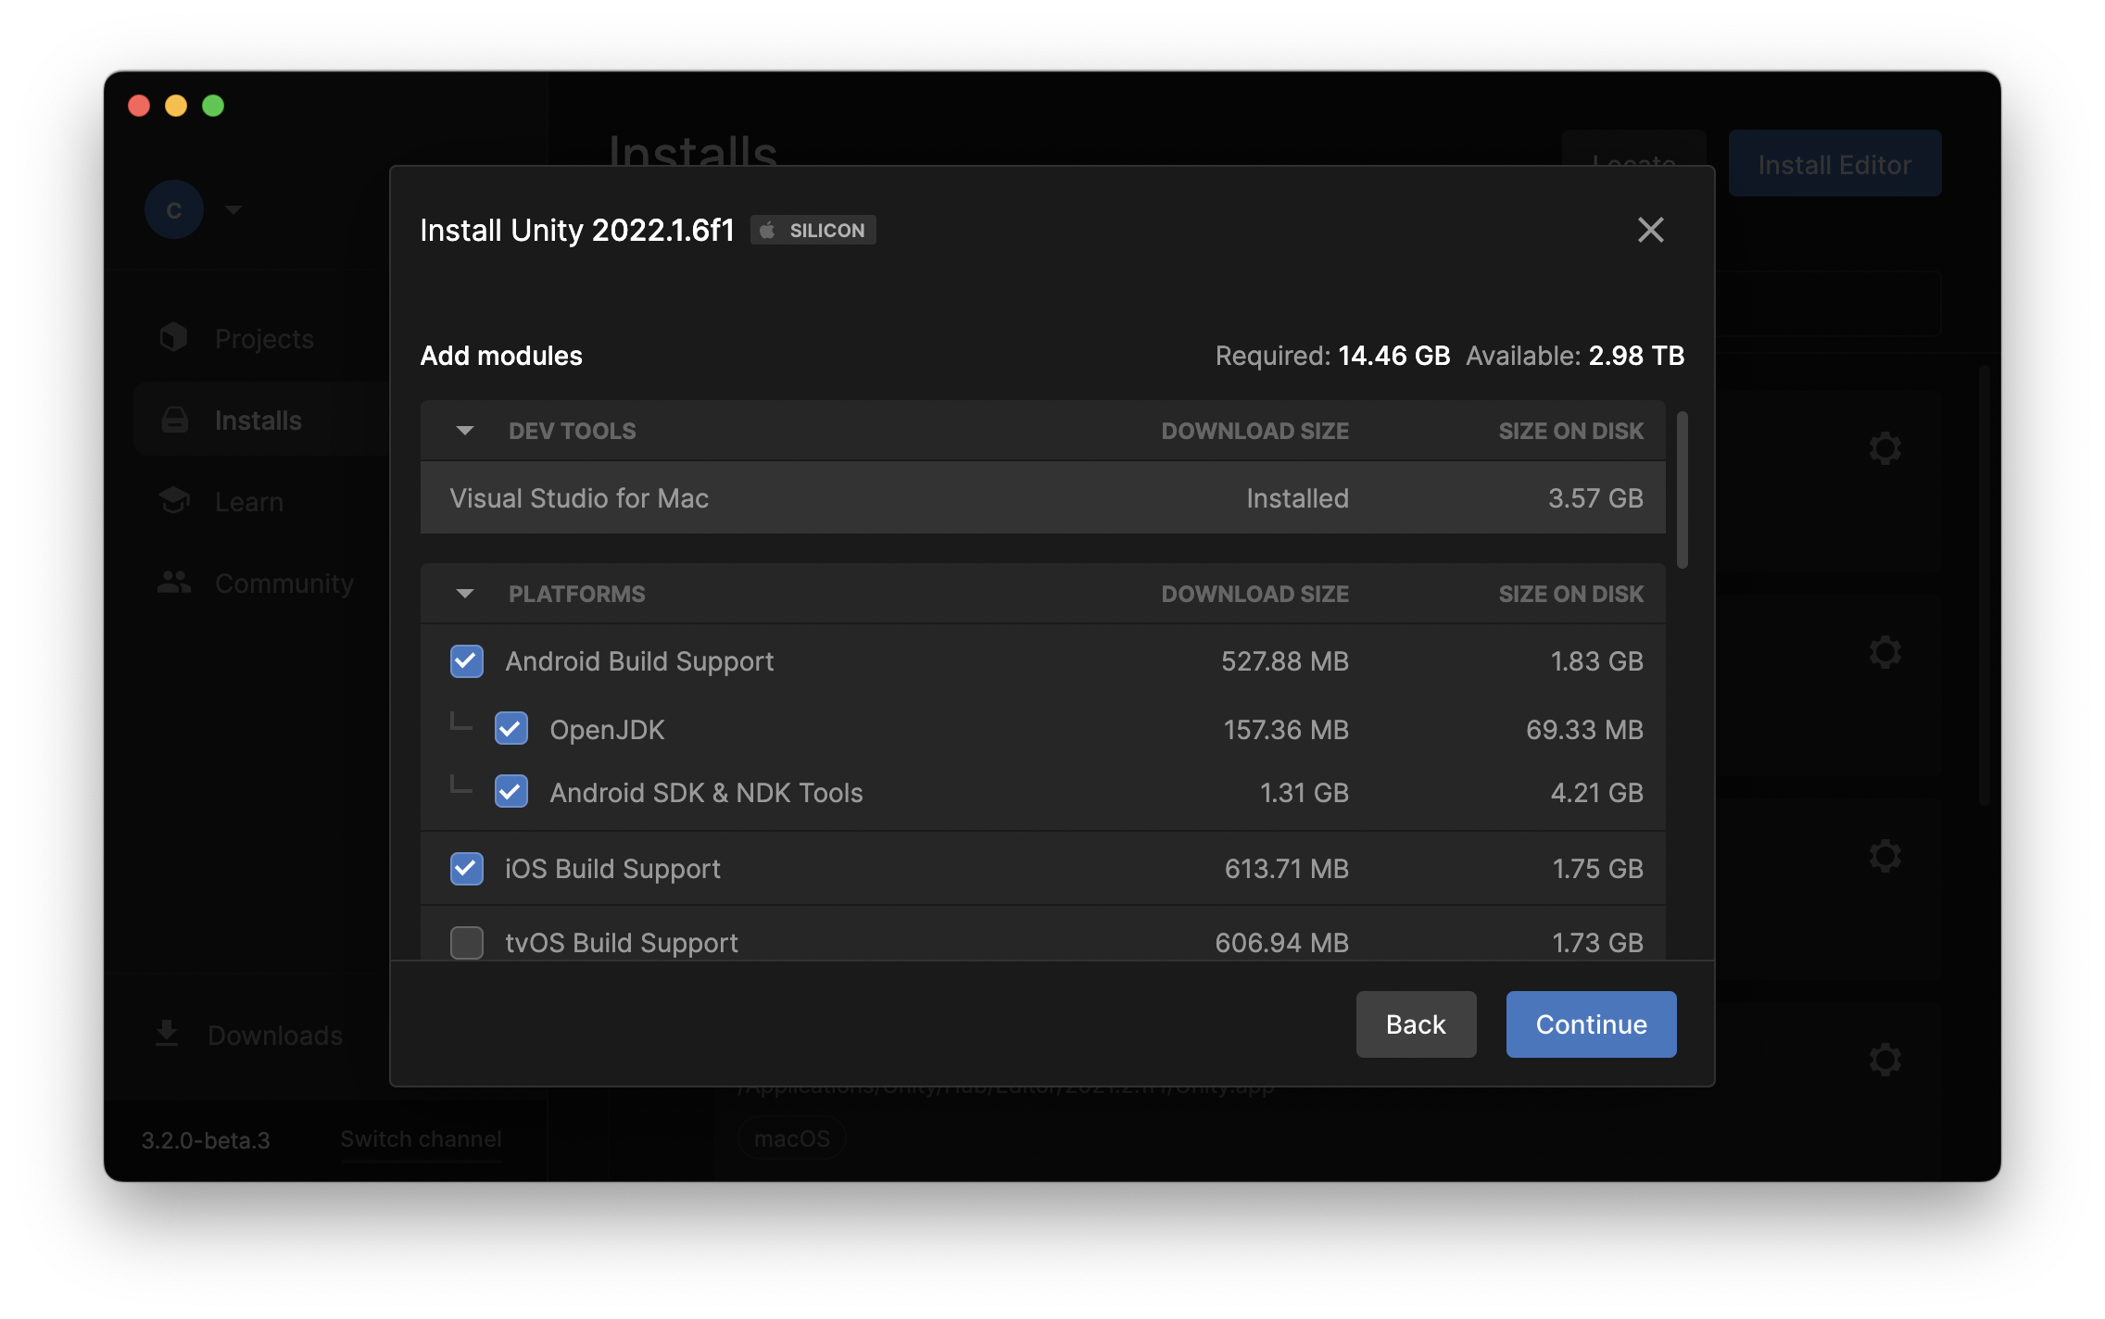Enable the tvOS Build Support checkbox
This screenshot has height=1319, width=2105.
pyautogui.click(x=465, y=942)
